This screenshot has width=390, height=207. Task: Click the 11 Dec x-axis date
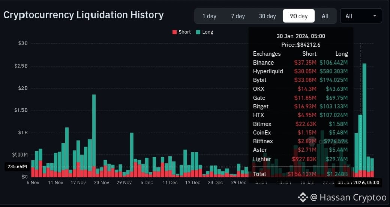pos(170,182)
